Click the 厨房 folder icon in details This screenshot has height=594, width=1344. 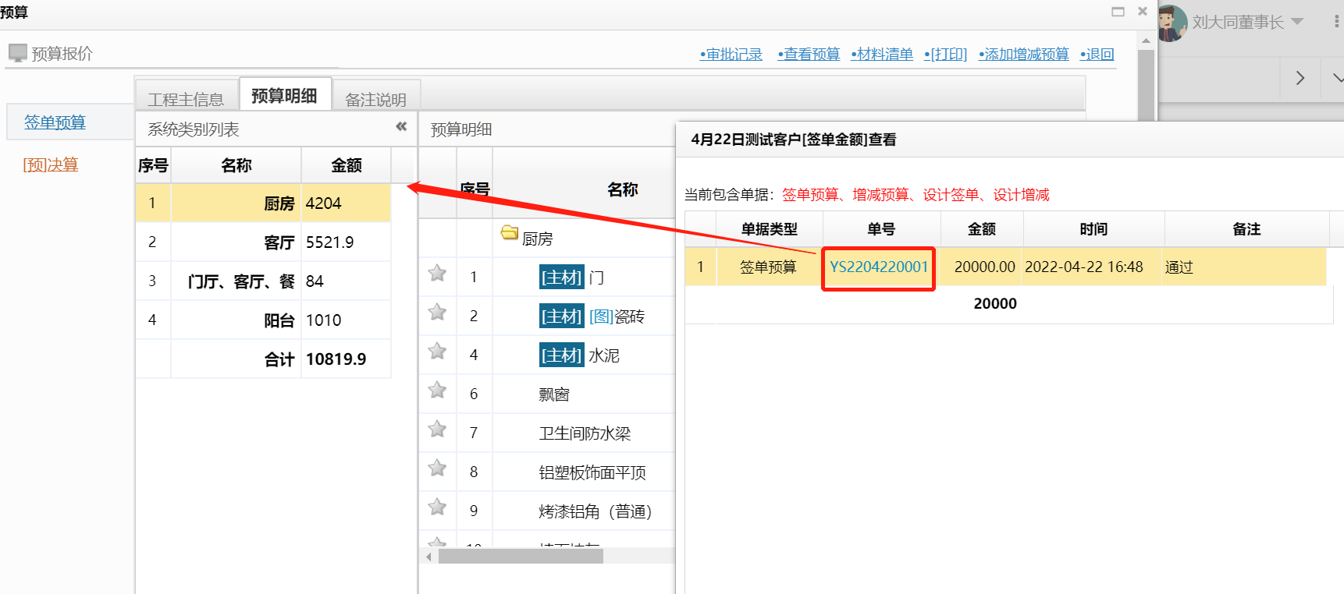(510, 233)
